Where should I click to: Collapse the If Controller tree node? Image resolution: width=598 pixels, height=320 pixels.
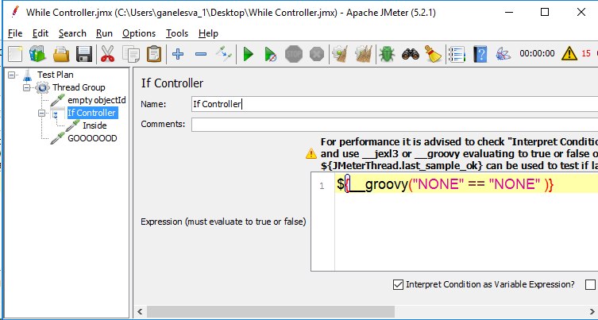[42, 114]
